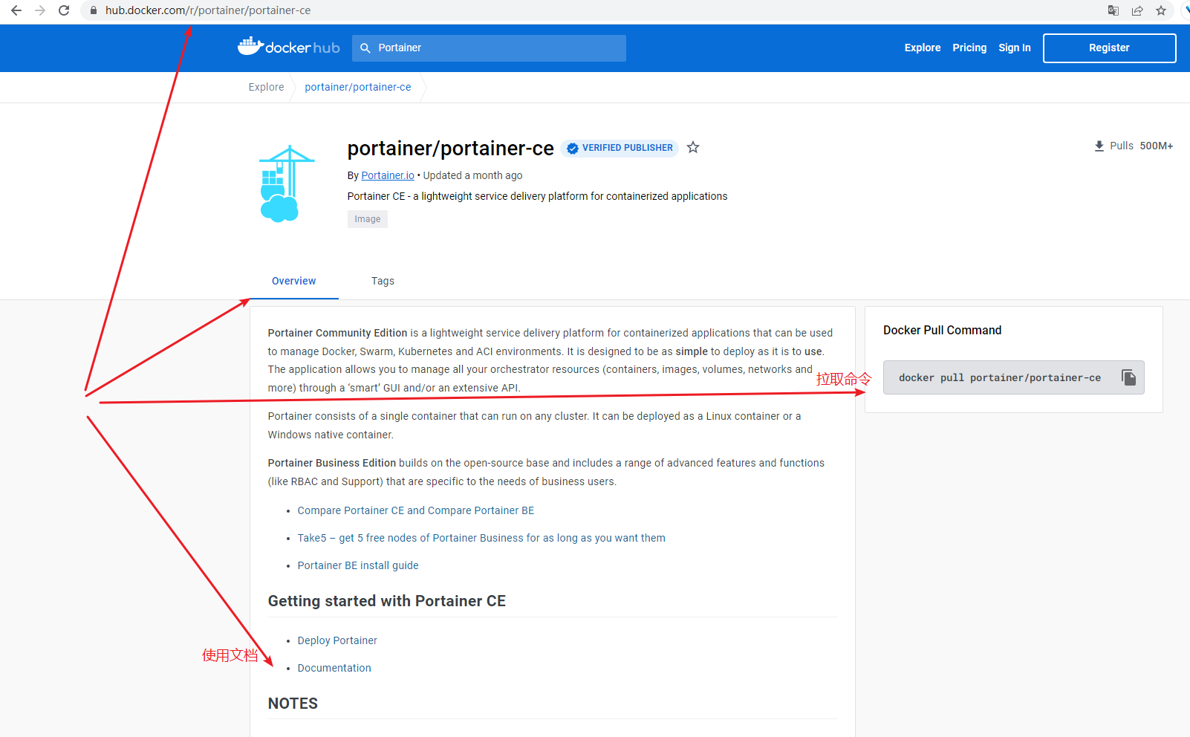
Task: Click the search magnifier icon
Action: point(365,48)
